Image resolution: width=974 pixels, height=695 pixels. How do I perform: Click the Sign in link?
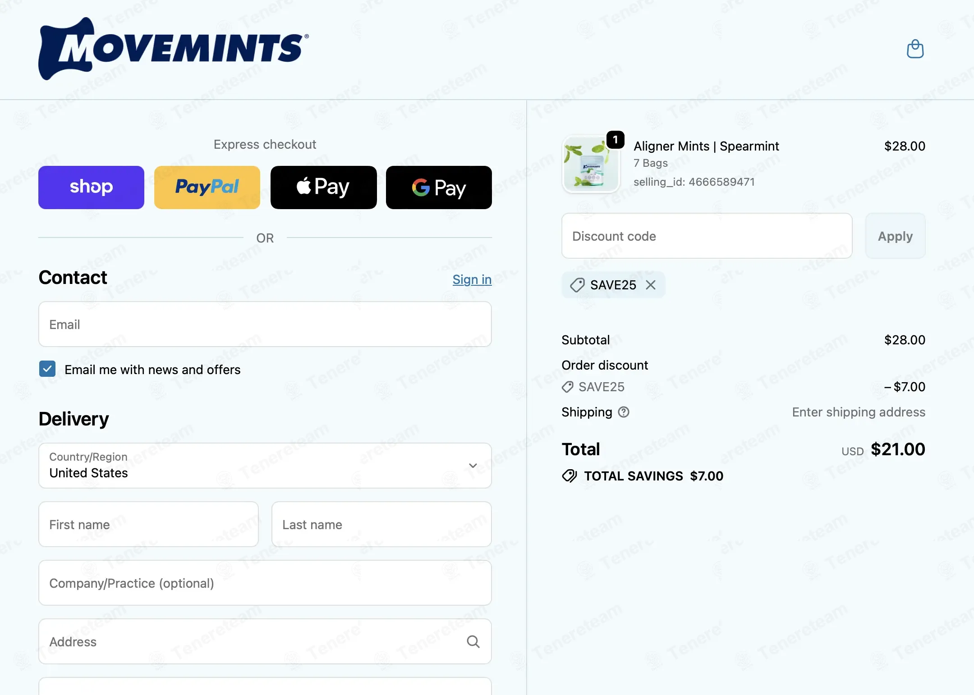(472, 279)
